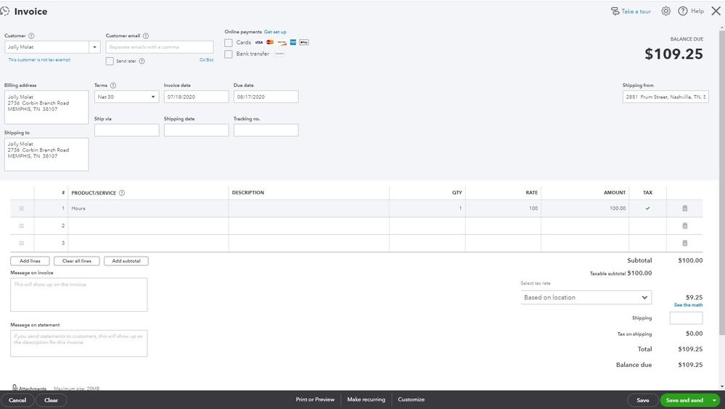Click the Ship via field

[x=127, y=131]
